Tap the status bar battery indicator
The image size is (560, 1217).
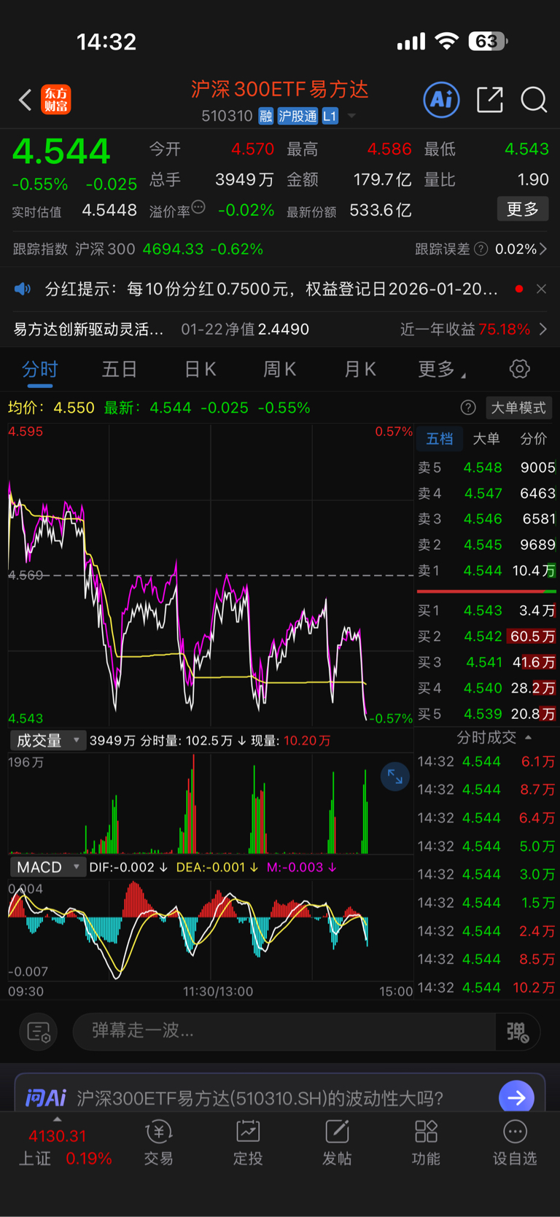(x=489, y=41)
